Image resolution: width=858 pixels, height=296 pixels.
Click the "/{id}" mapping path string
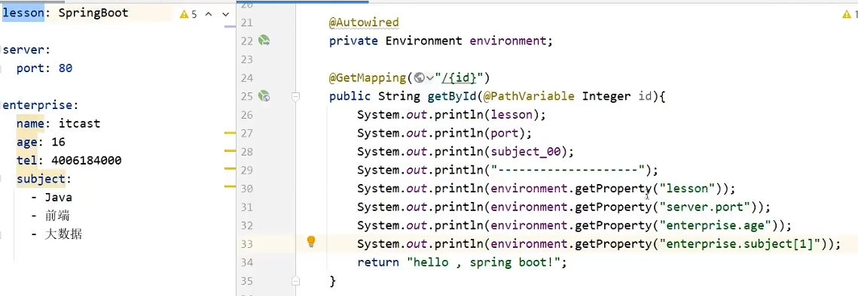(460, 78)
